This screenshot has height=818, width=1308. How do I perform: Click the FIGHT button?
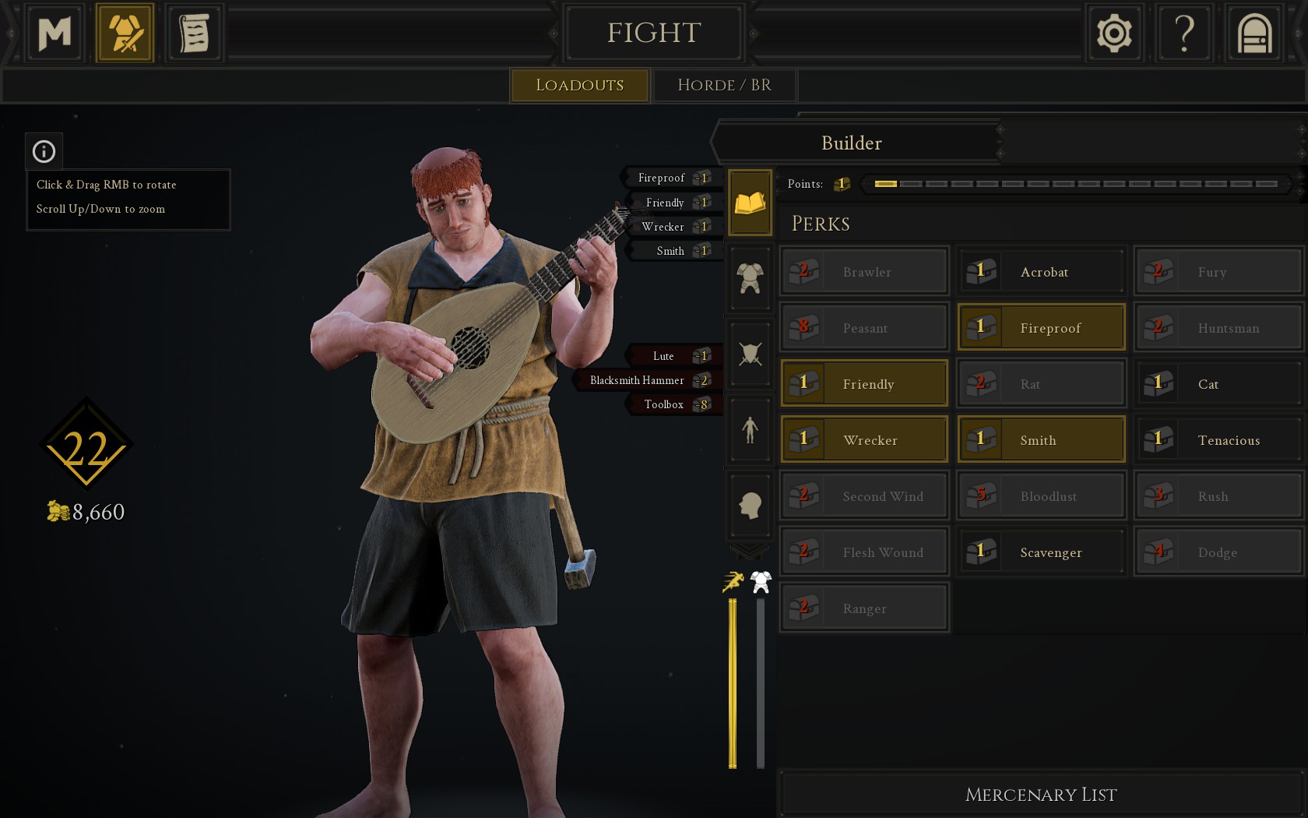click(654, 33)
